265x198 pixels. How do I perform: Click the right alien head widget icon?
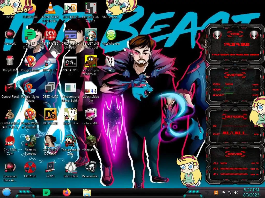coord(254,35)
